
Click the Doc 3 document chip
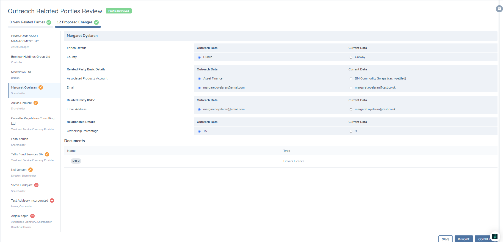(76, 161)
